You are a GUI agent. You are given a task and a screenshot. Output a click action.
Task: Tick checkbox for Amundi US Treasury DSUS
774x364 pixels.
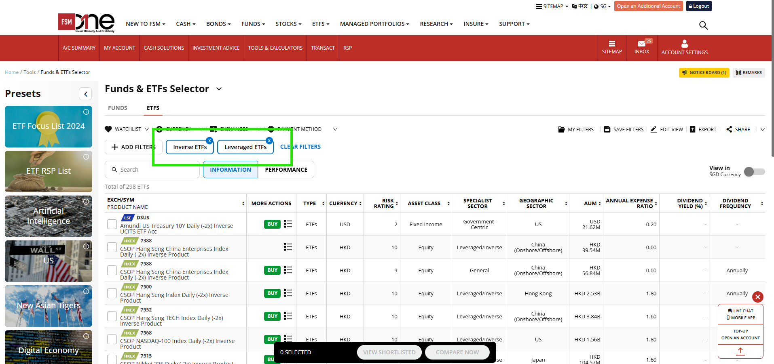(112, 224)
